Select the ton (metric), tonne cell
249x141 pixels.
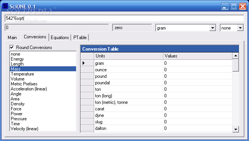coord(129,102)
